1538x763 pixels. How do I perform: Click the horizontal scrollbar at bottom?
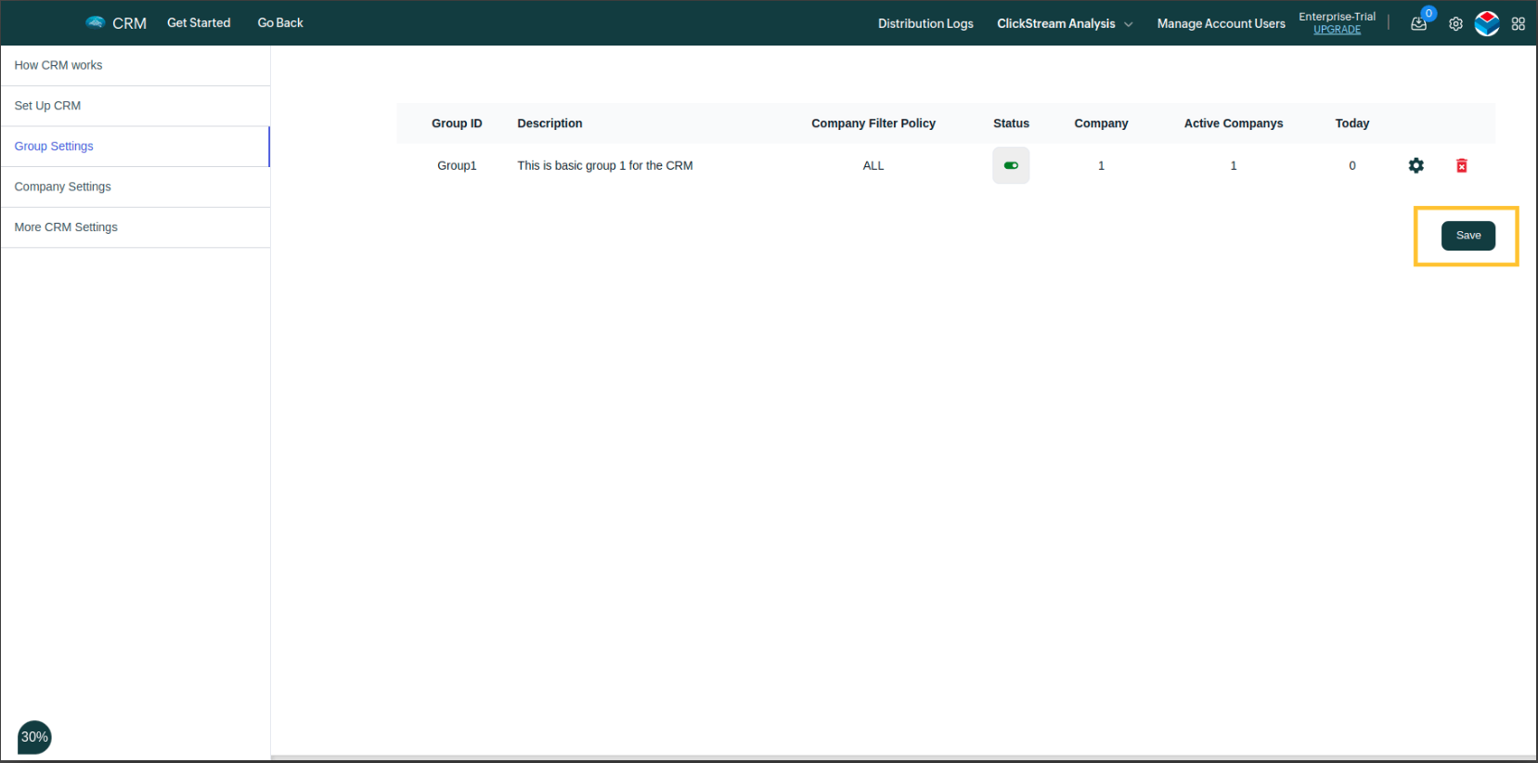pos(904,757)
